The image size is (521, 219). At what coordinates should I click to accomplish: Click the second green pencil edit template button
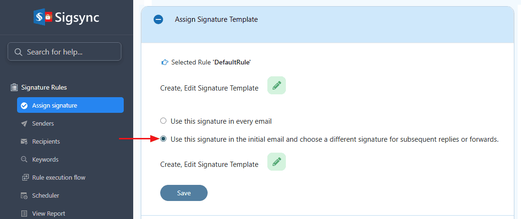tap(276, 162)
